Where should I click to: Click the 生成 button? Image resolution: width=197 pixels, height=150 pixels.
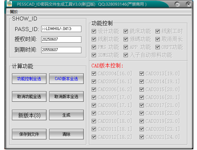[x=66, y=115]
